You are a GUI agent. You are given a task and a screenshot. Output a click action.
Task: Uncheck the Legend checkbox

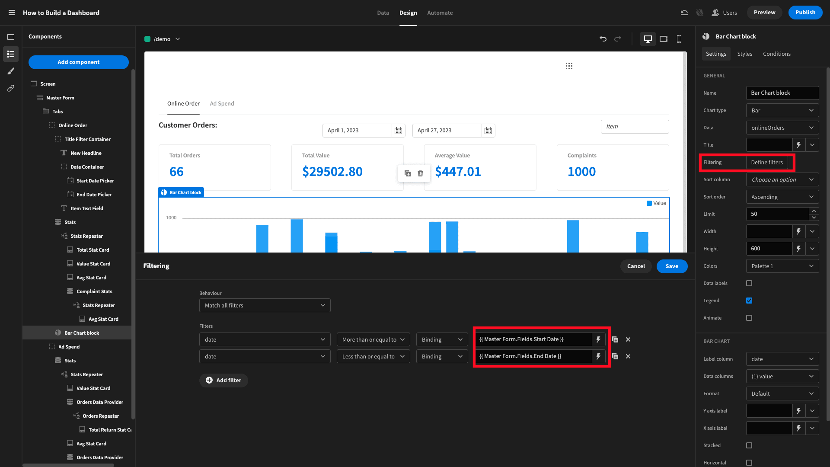point(749,301)
